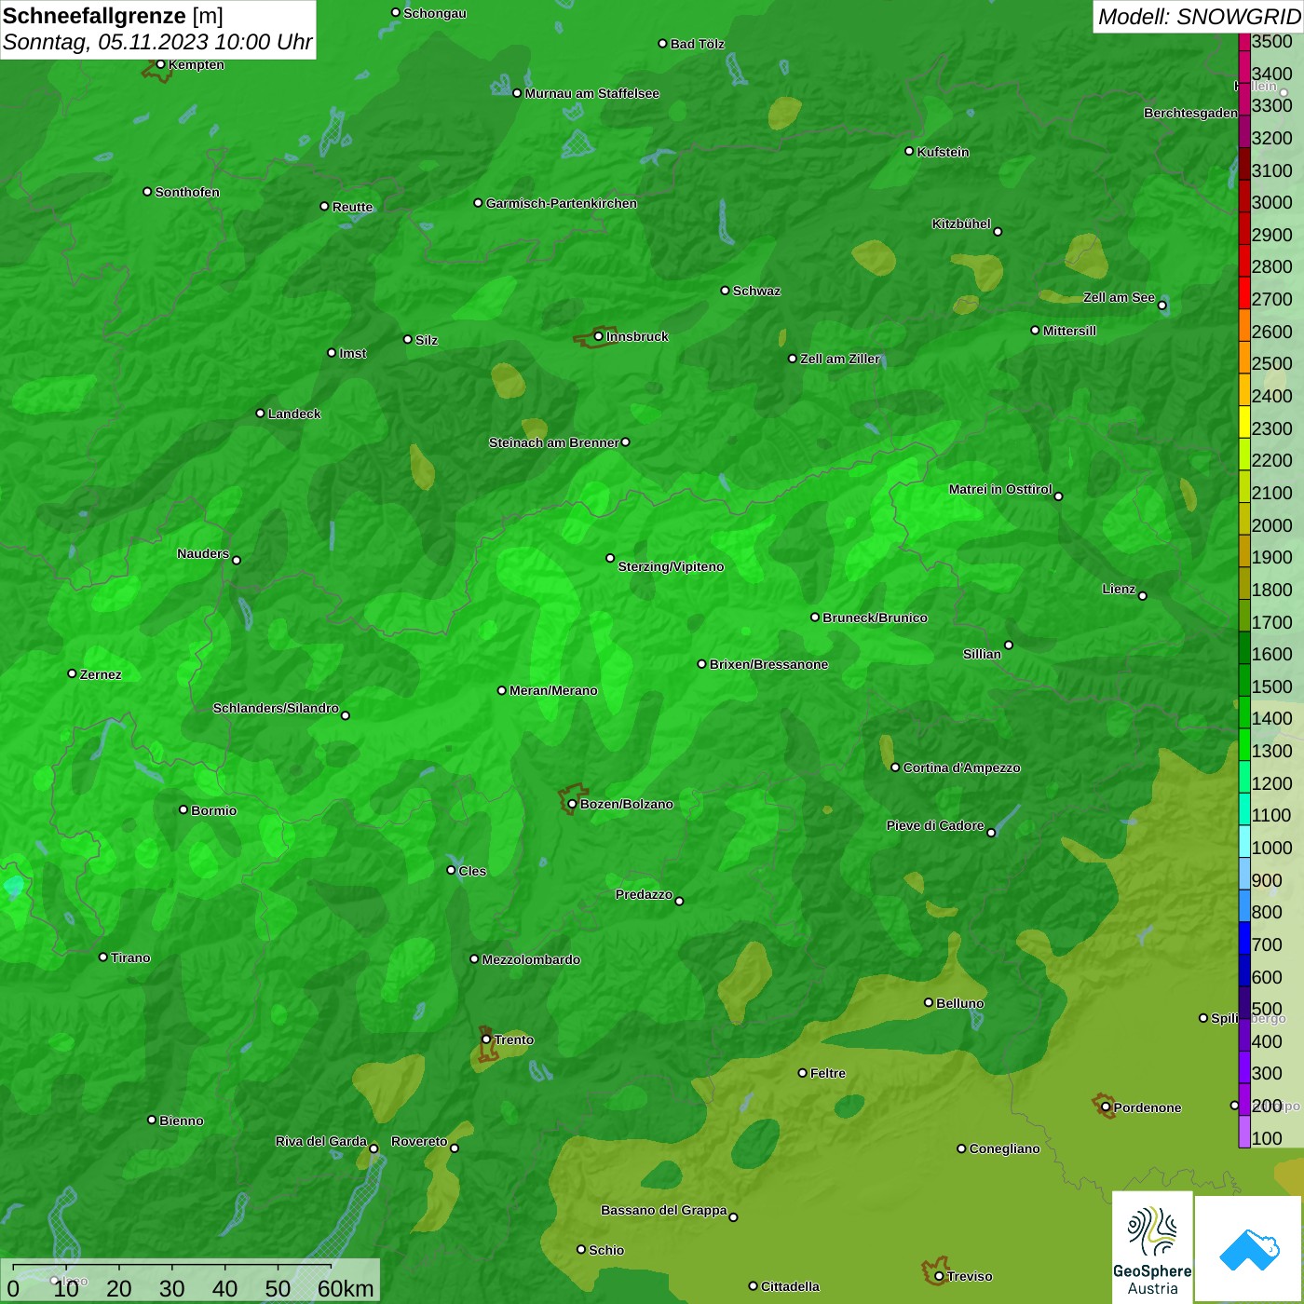Click the Garmisch-Partenkirchen label
The width and height of the screenshot is (1304, 1304).
(562, 203)
